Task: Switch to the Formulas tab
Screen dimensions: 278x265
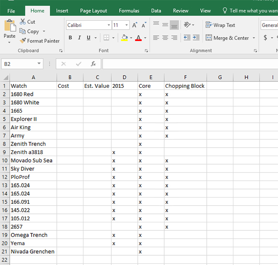Action: point(129,11)
